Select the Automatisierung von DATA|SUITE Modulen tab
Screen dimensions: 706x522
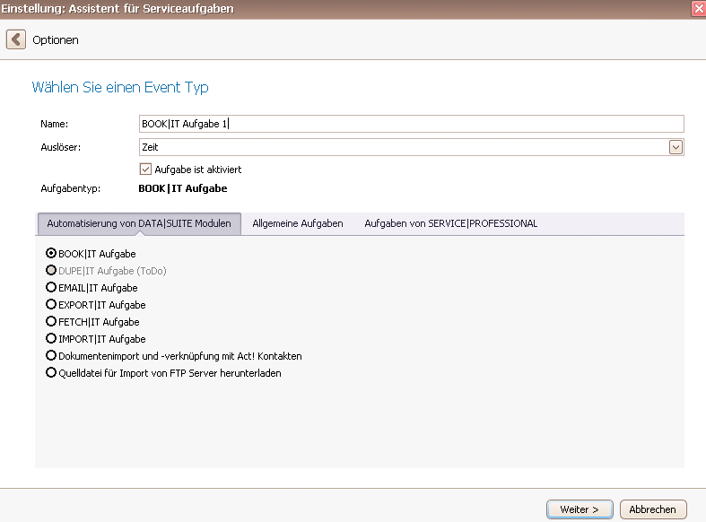coord(139,223)
